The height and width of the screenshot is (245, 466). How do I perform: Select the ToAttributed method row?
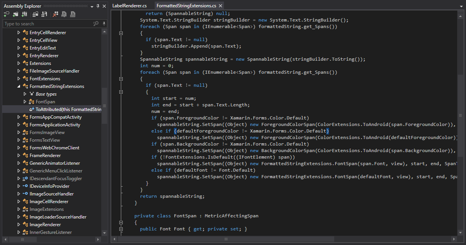tap(52, 109)
